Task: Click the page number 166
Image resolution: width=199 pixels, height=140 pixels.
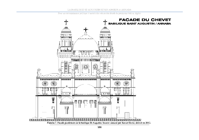Action: 99,127
